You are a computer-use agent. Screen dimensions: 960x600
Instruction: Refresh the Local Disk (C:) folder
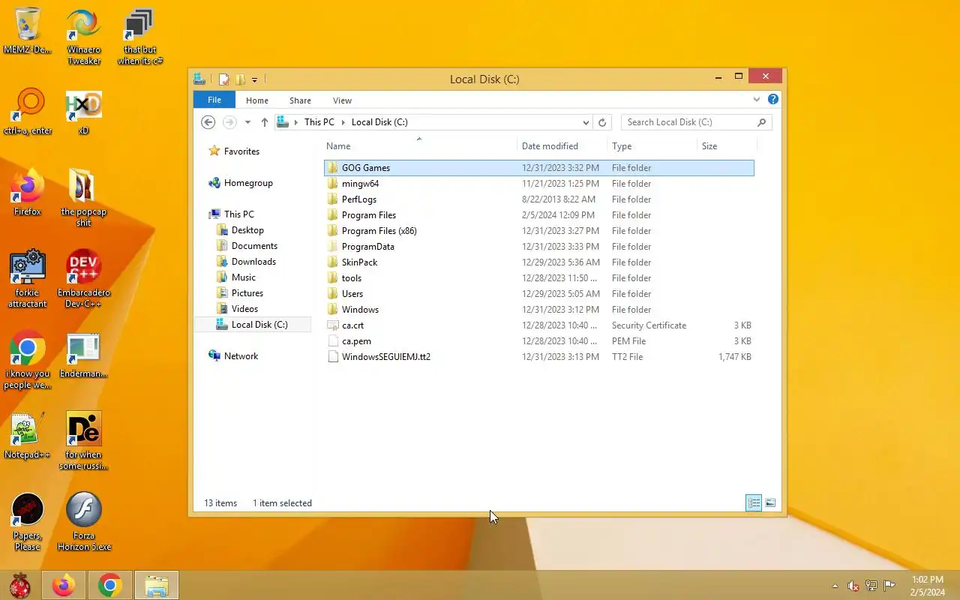point(602,122)
